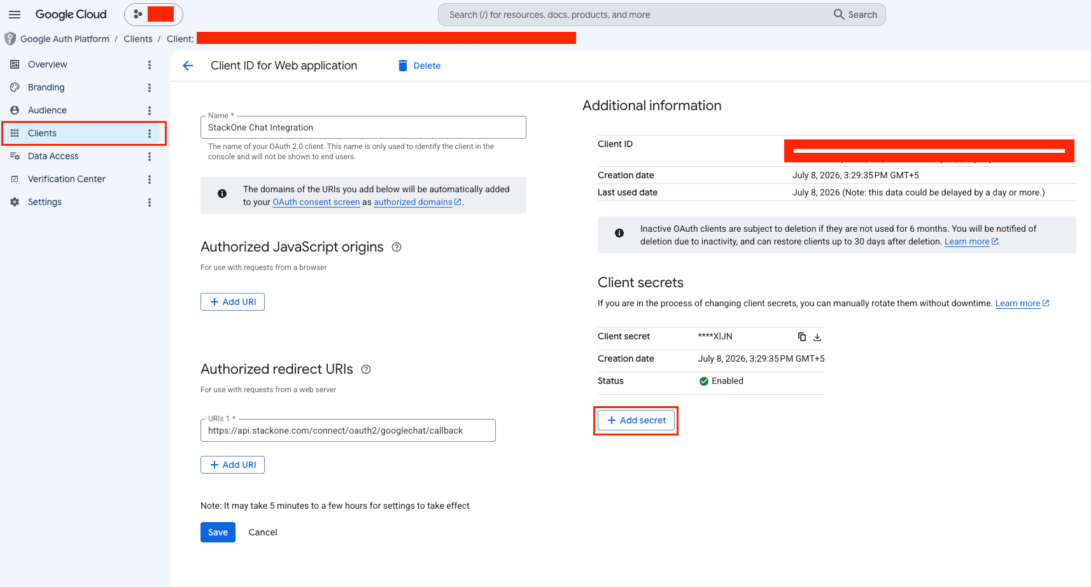Viewport: 1091px width, 587px height.
Task: Open the three-dot menu next to Audience
Action: click(150, 111)
